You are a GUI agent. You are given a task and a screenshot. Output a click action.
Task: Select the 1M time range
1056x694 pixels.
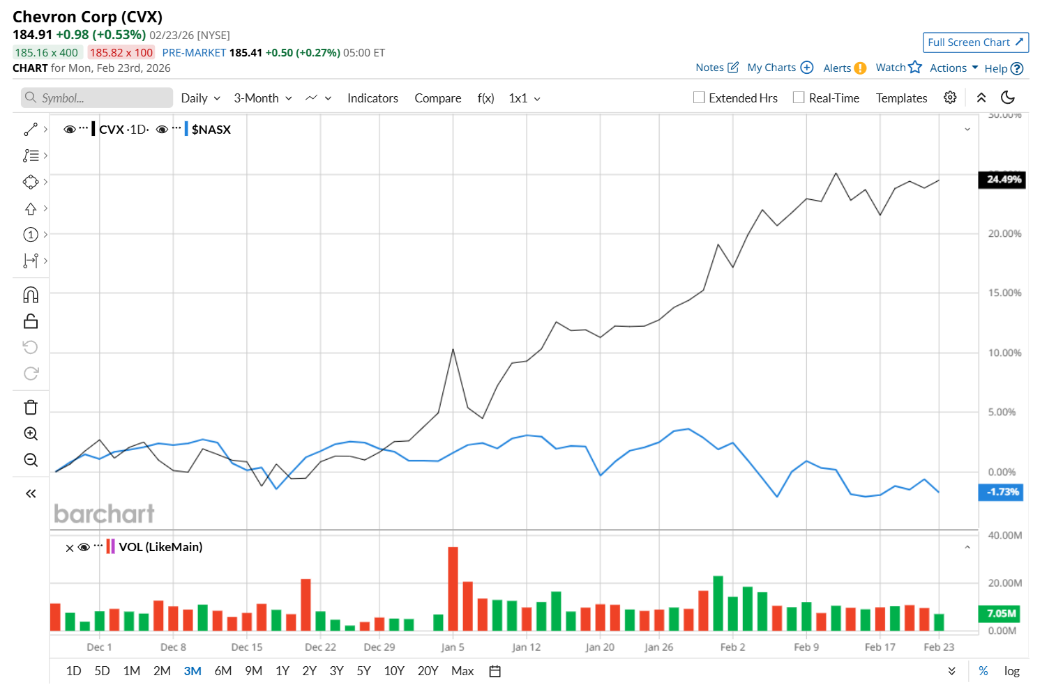click(x=132, y=671)
